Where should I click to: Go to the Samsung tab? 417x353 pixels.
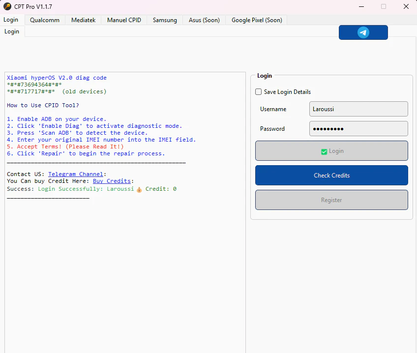[165, 20]
